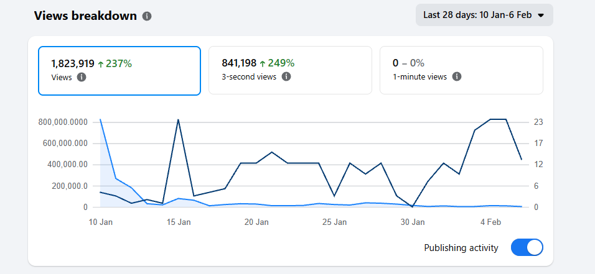Click the green up arrow beside 249%
This screenshot has height=274, width=595.
263,63
